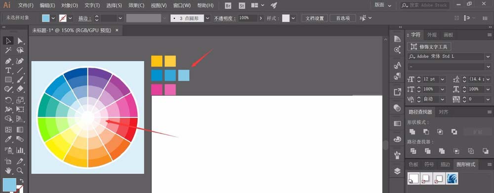This screenshot has width=494, height=193.
Task: Open the Color Guide palette icon in dock
Action: tap(397, 139)
